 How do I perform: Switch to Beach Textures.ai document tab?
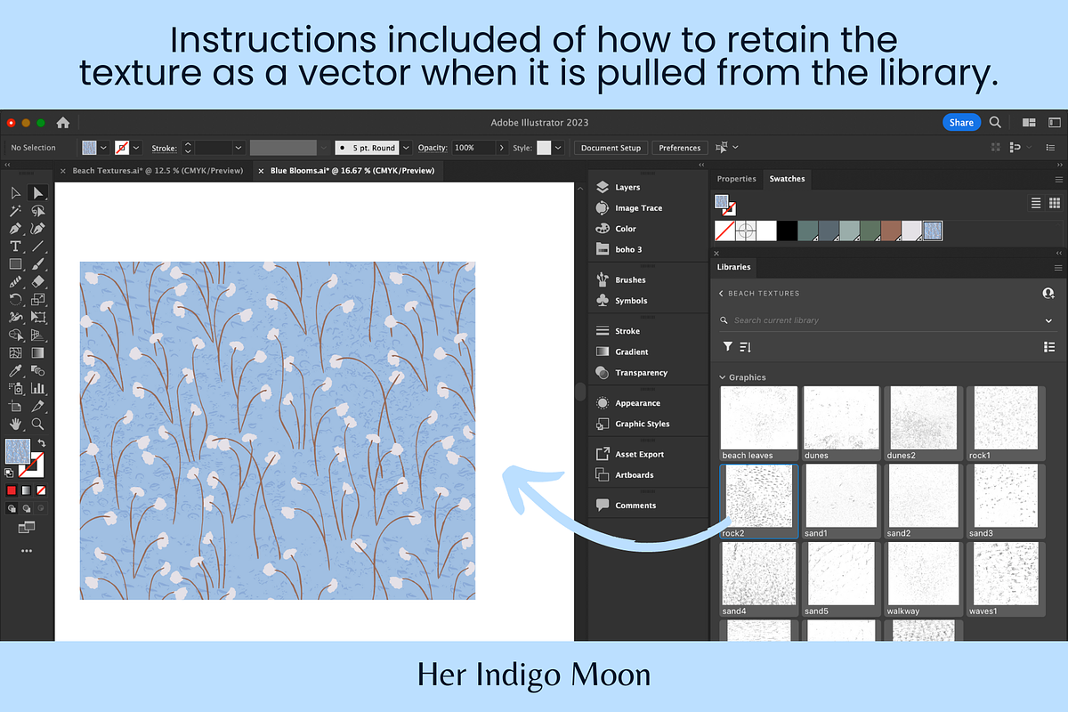(x=157, y=170)
